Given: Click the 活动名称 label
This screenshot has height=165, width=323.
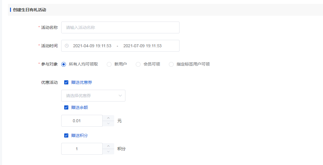Looking at the screenshot, I should (49, 27).
